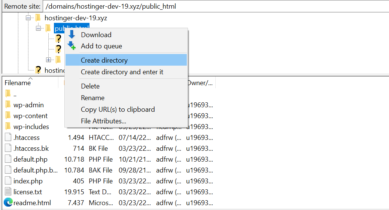The image size is (389, 210).
Task: Expand the subfolder under public_html
Action: (48, 60)
